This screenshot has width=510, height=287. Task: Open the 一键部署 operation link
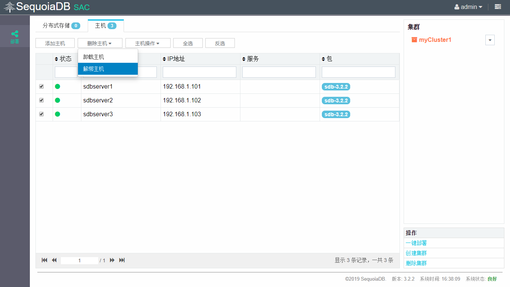[x=416, y=243]
